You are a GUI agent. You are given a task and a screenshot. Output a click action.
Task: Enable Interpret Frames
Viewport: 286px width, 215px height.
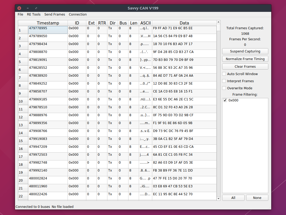tap(225, 81)
